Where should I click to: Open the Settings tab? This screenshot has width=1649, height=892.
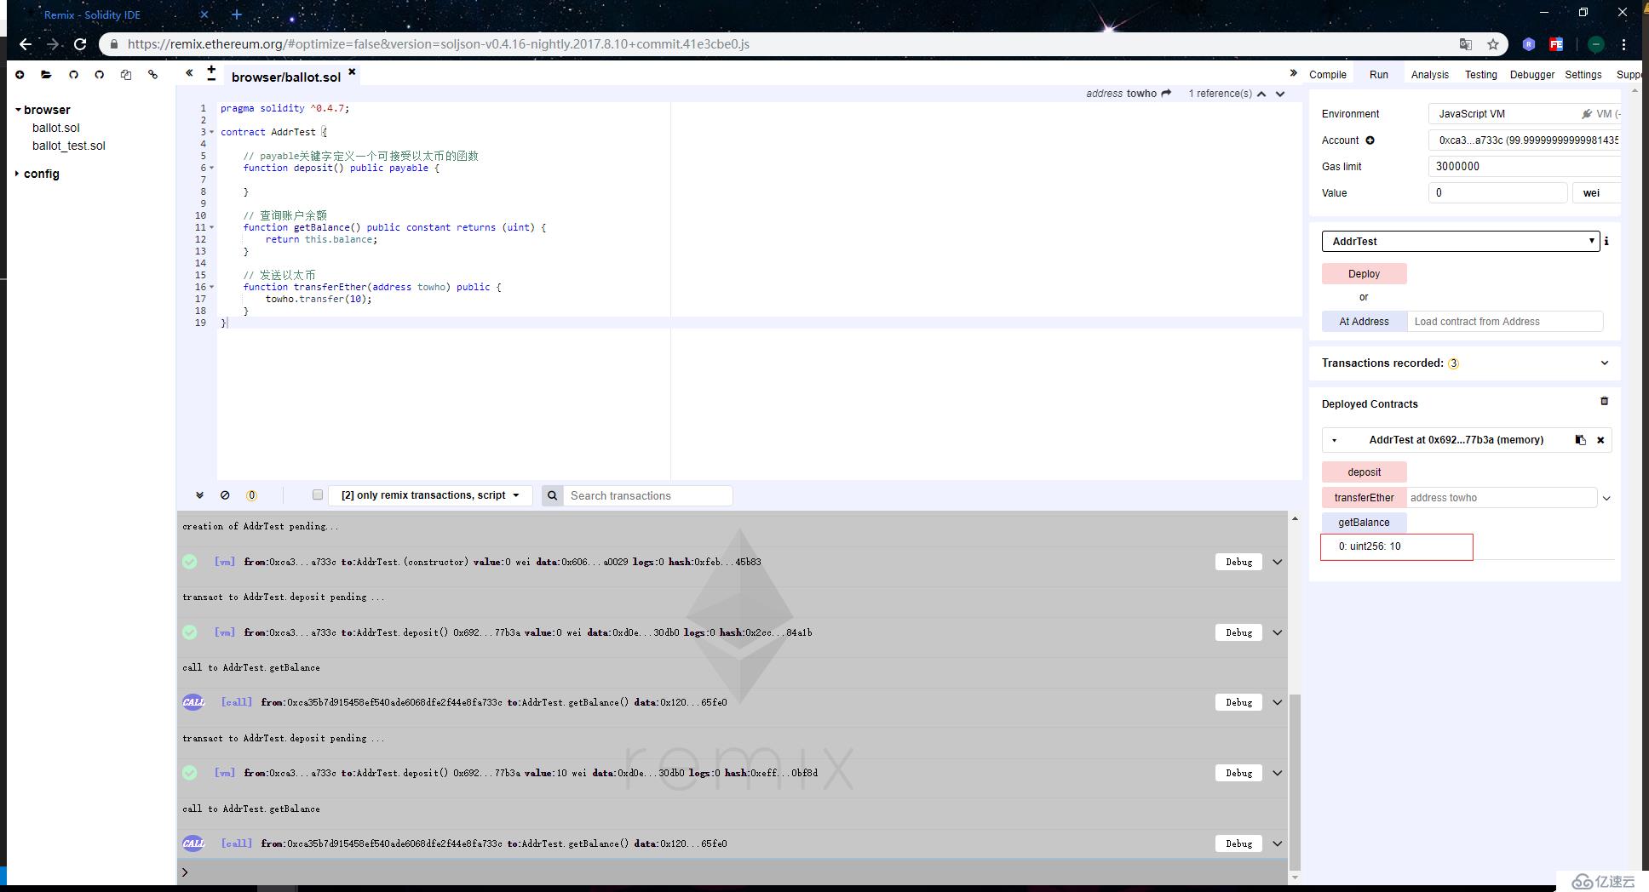click(x=1583, y=75)
